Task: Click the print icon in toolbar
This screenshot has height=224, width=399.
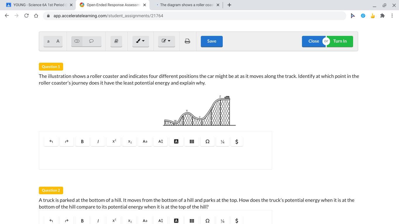Action: point(187,41)
